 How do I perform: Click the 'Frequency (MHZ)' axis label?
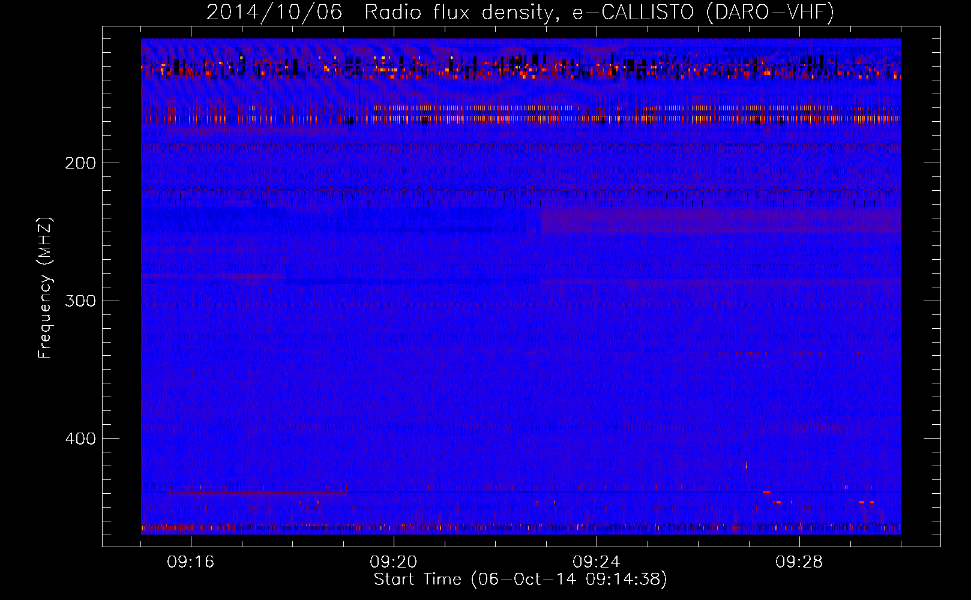(x=45, y=288)
